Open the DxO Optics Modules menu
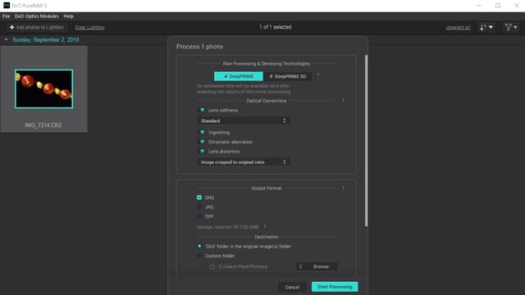The height and width of the screenshot is (295, 525). coord(36,16)
